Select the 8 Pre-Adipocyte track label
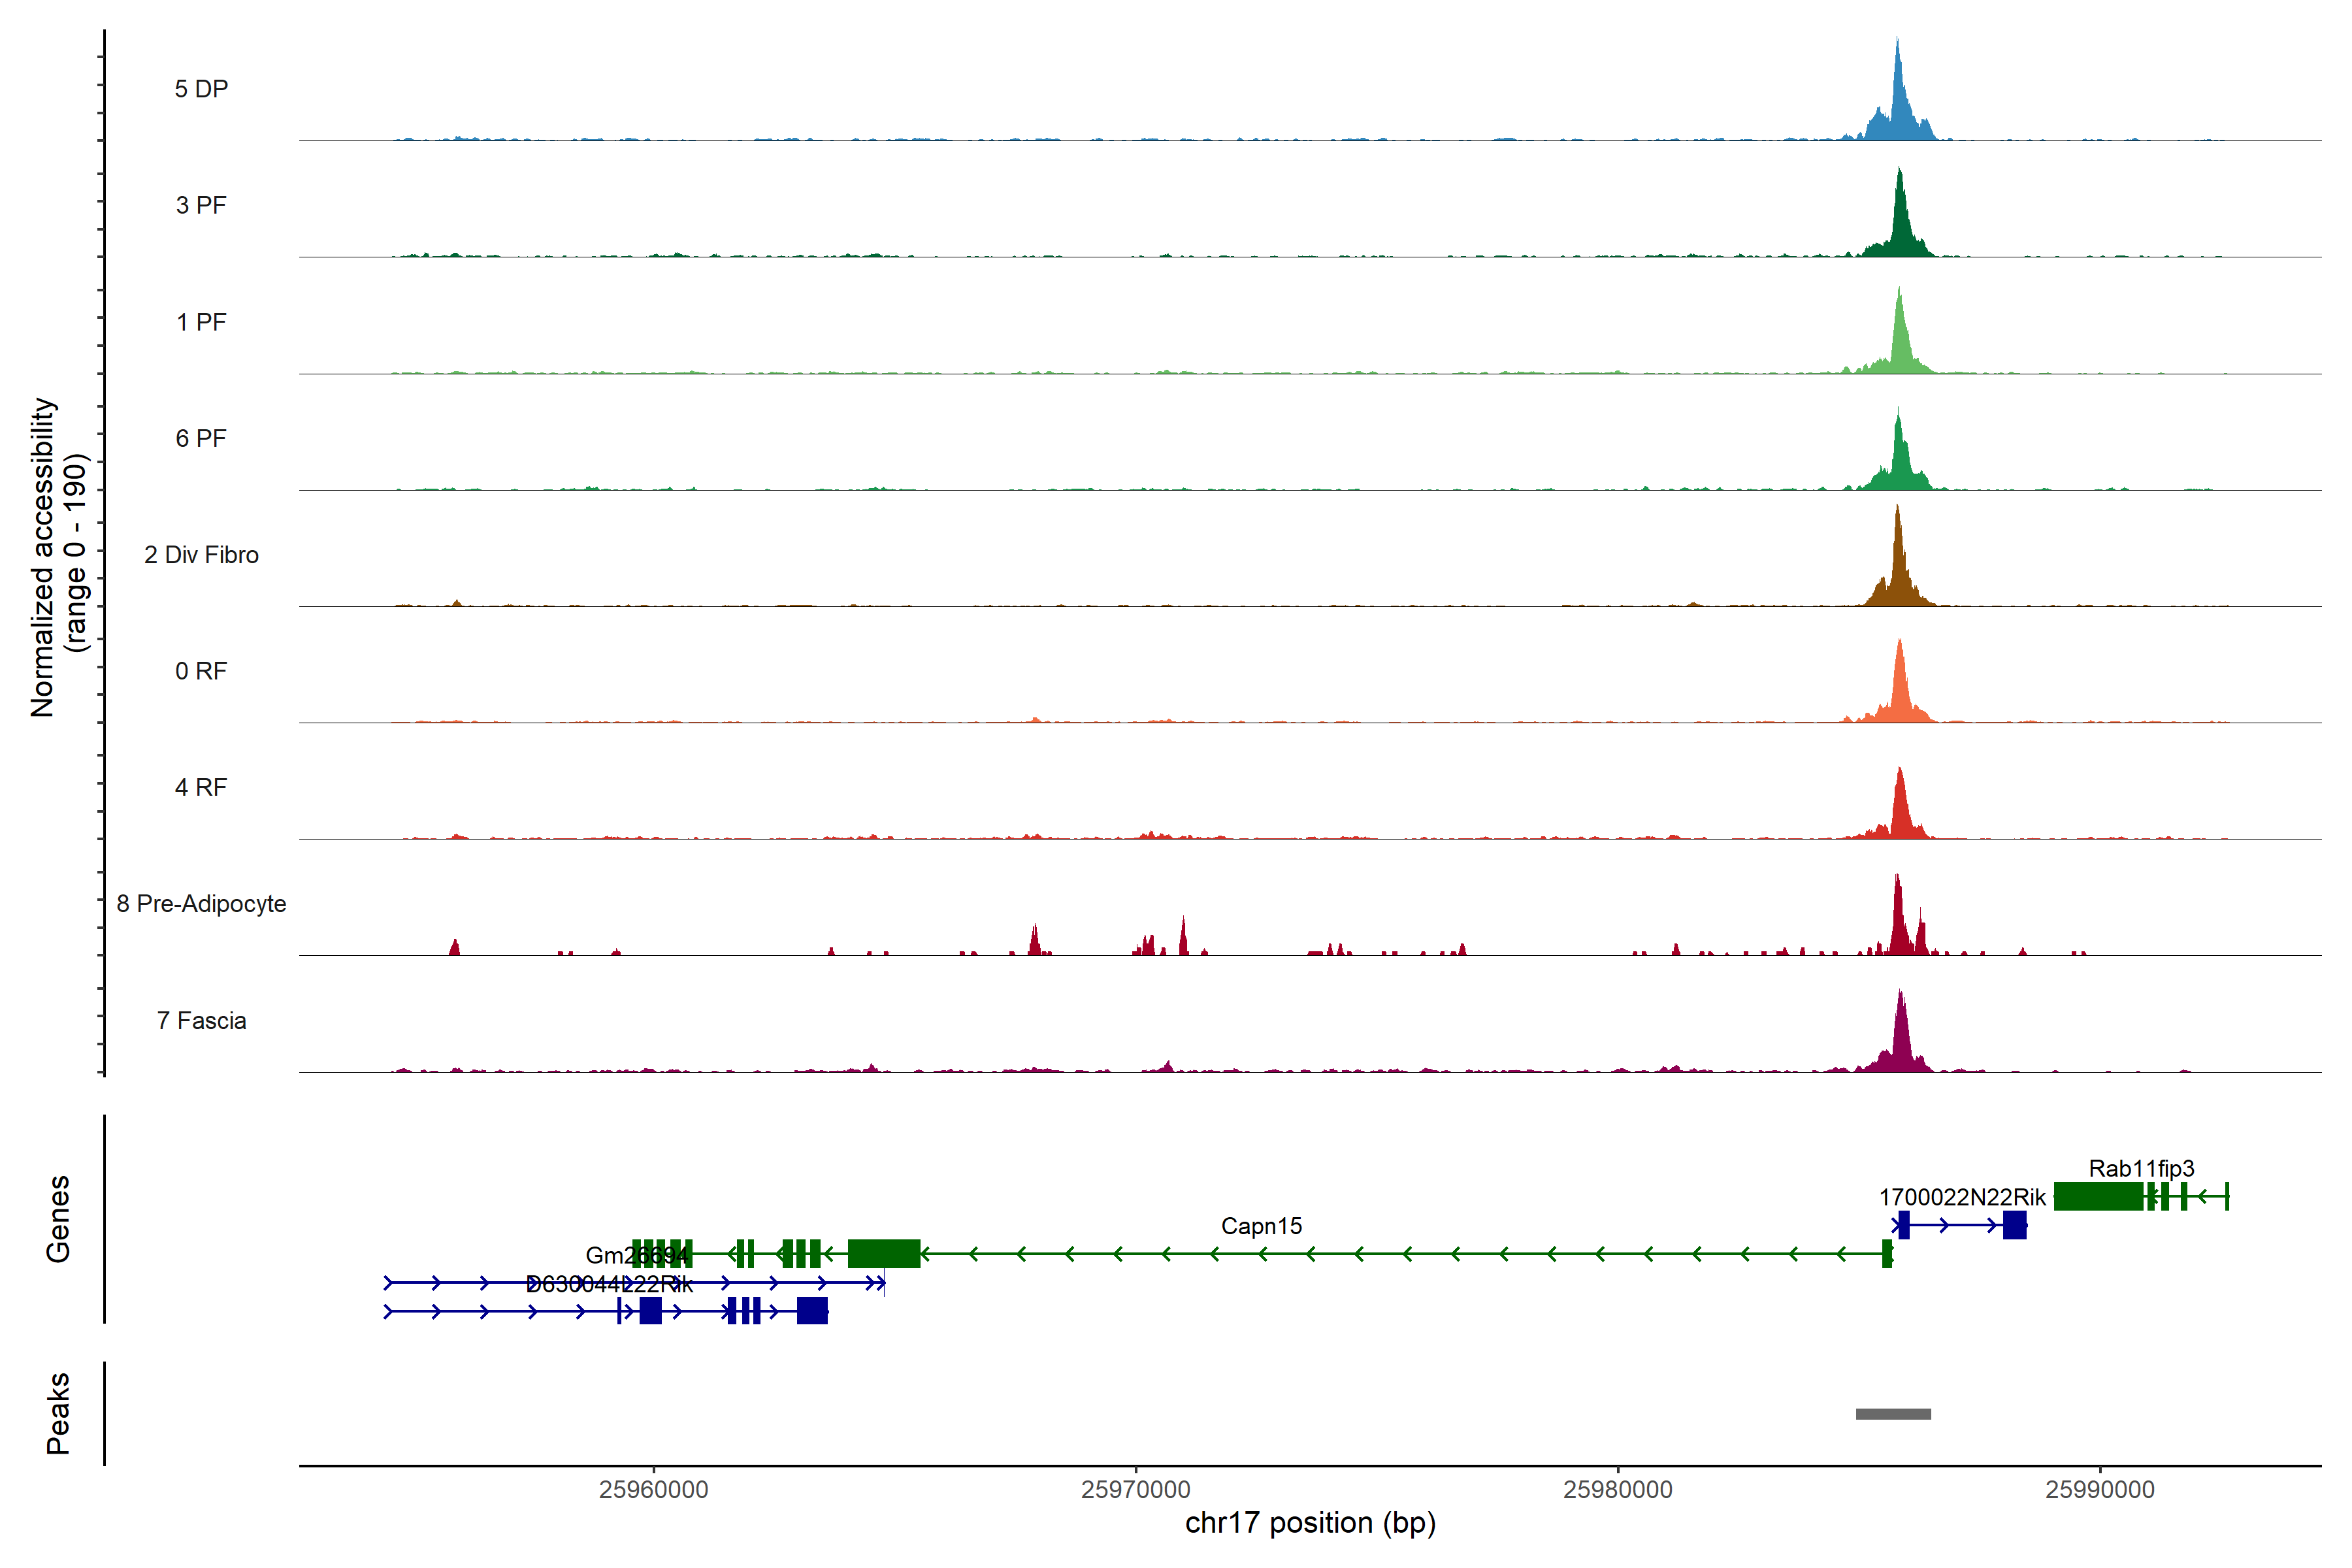Viewport: 2352px width, 1568px height. tap(201, 904)
